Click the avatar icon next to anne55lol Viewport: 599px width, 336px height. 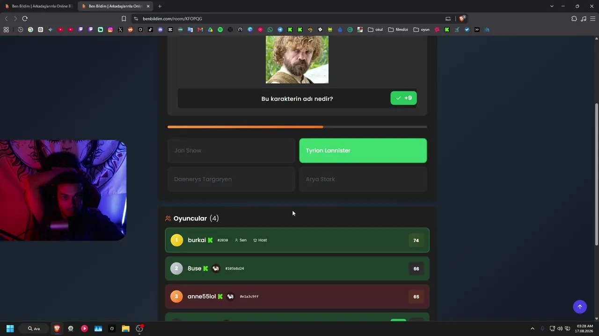(230, 296)
